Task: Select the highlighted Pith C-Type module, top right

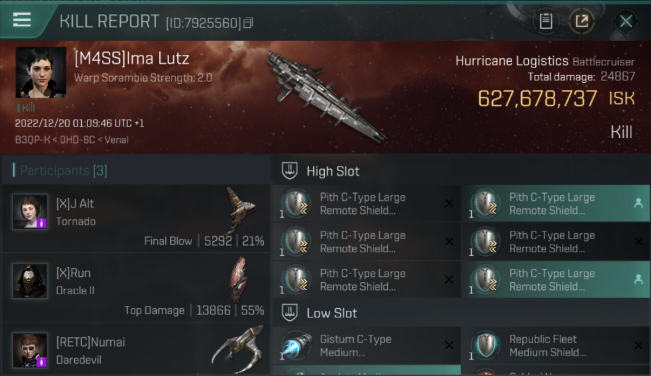Action: click(x=555, y=204)
